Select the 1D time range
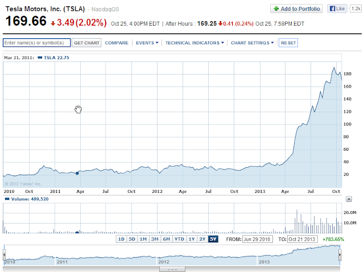The height and width of the screenshot is (272, 364). (121, 239)
